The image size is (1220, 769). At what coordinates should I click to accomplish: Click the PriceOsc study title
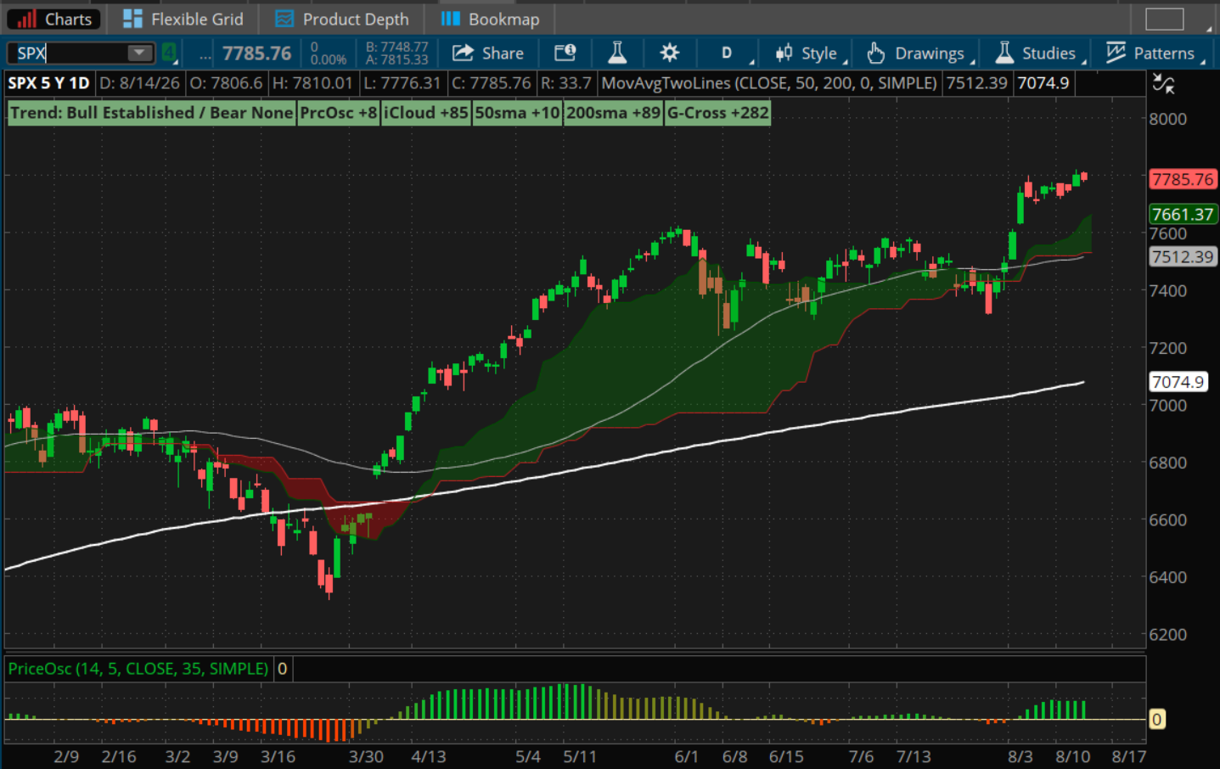pos(138,669)
